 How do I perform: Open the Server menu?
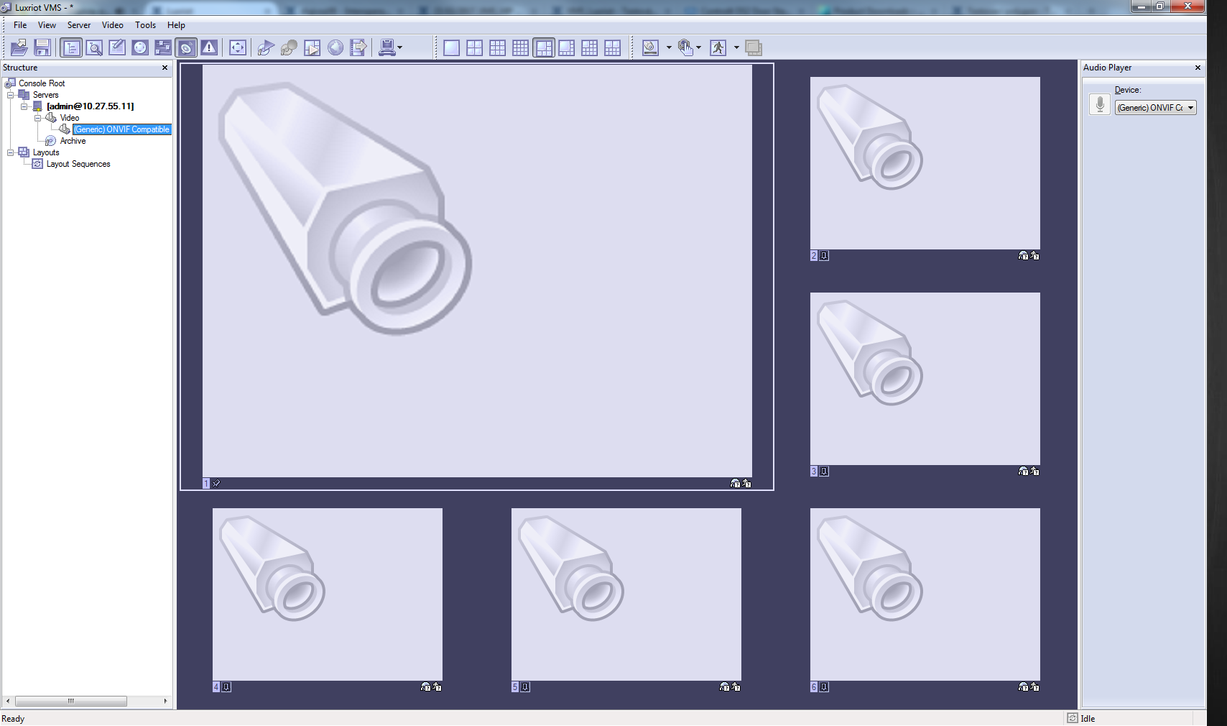click(x=78, y=25)
